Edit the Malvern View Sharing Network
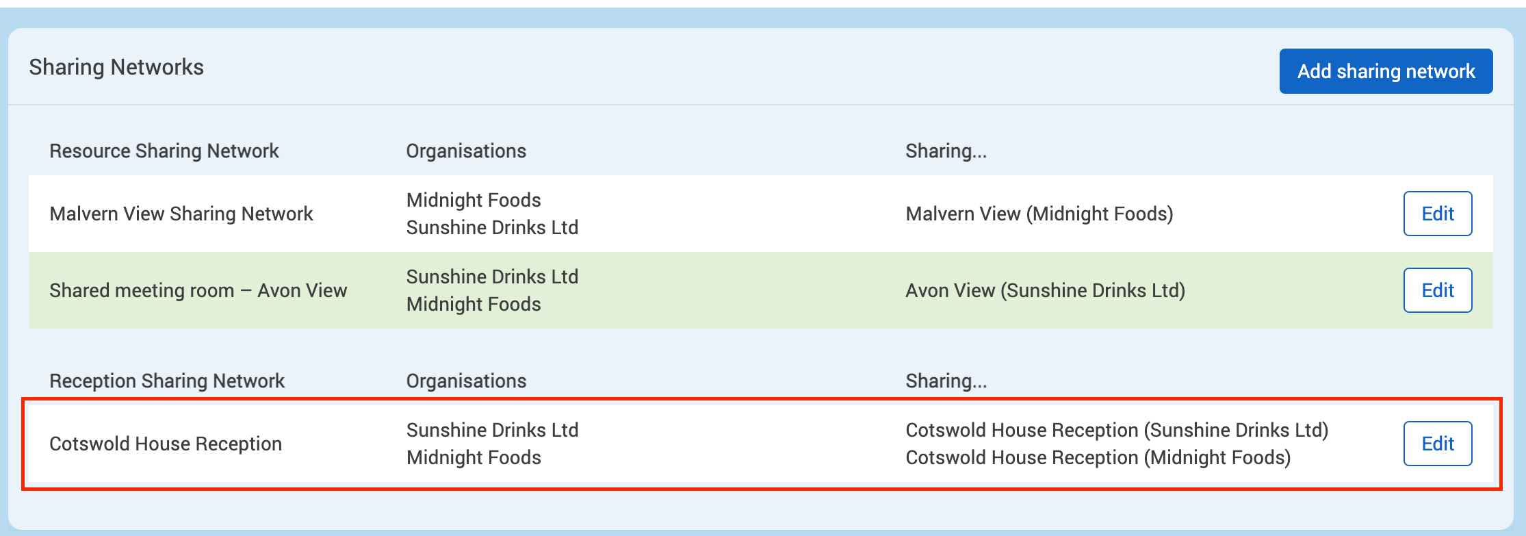The image size is (1526, 536). [1437, 214]
